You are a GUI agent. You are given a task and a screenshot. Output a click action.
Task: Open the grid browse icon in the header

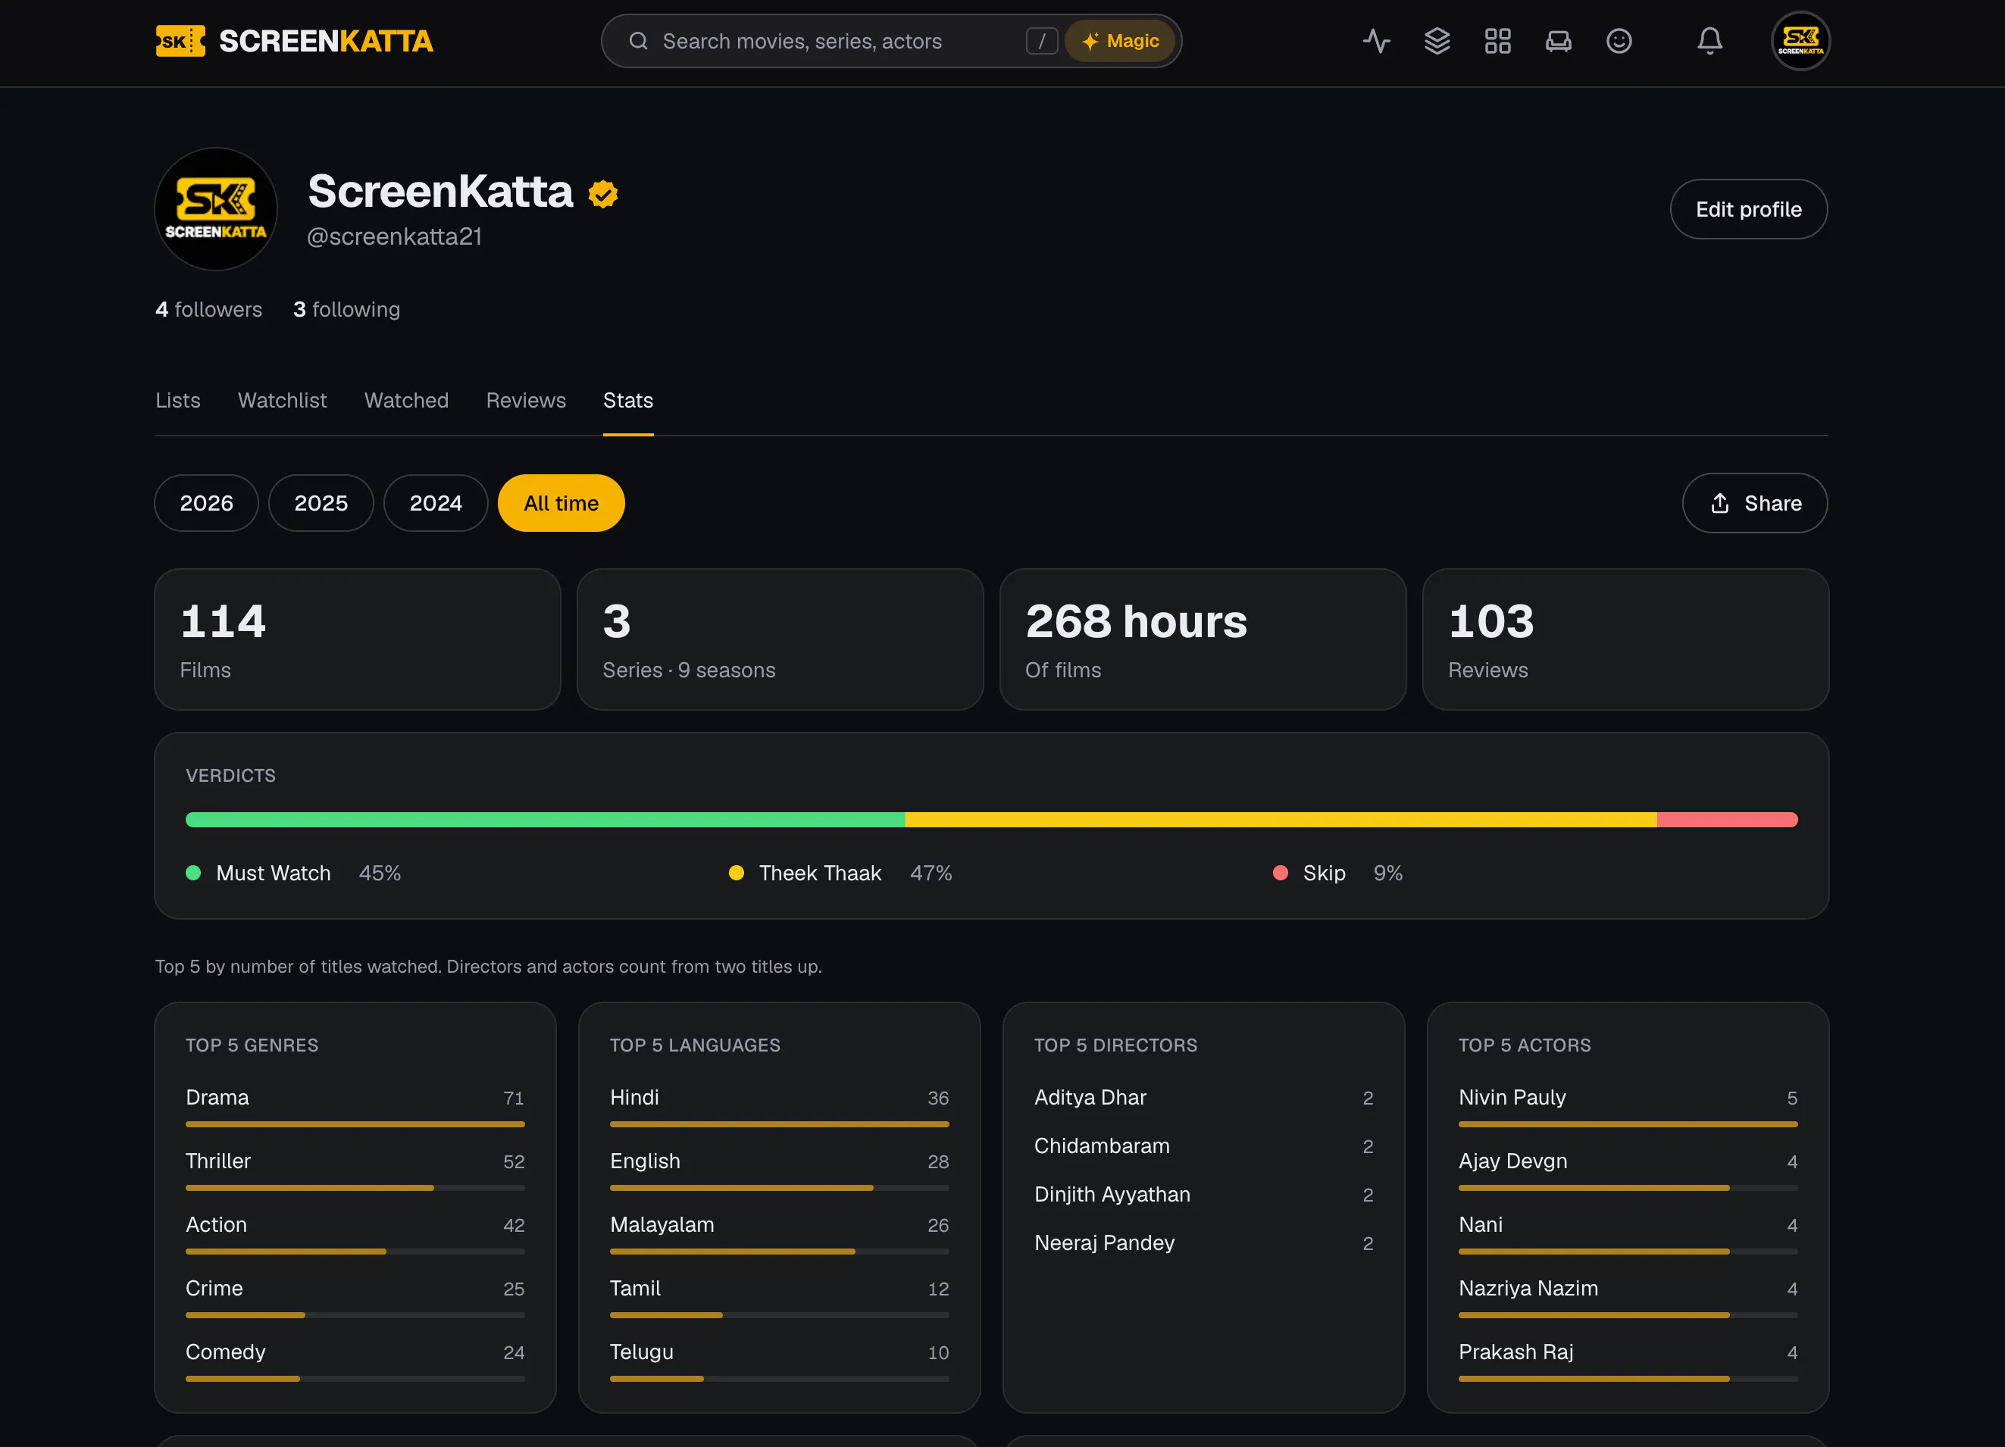tap(1497, 41)
